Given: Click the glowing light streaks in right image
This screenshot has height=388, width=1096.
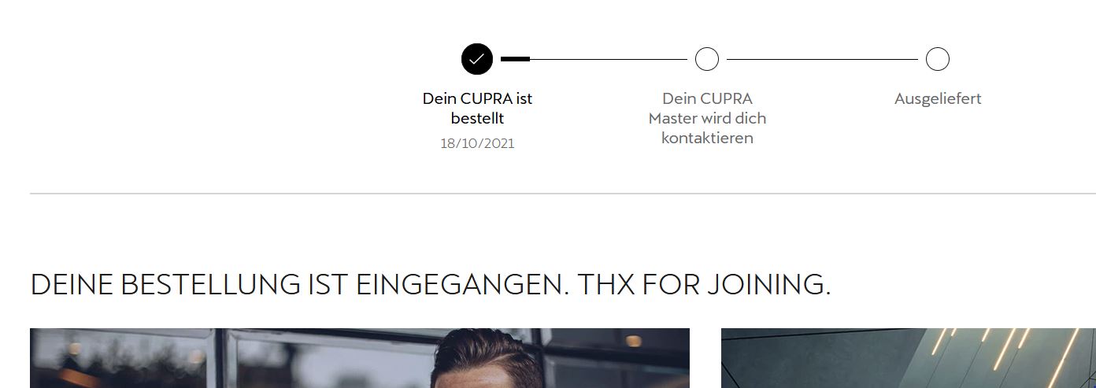Looking at the screenshot, I should [1000, 354].
